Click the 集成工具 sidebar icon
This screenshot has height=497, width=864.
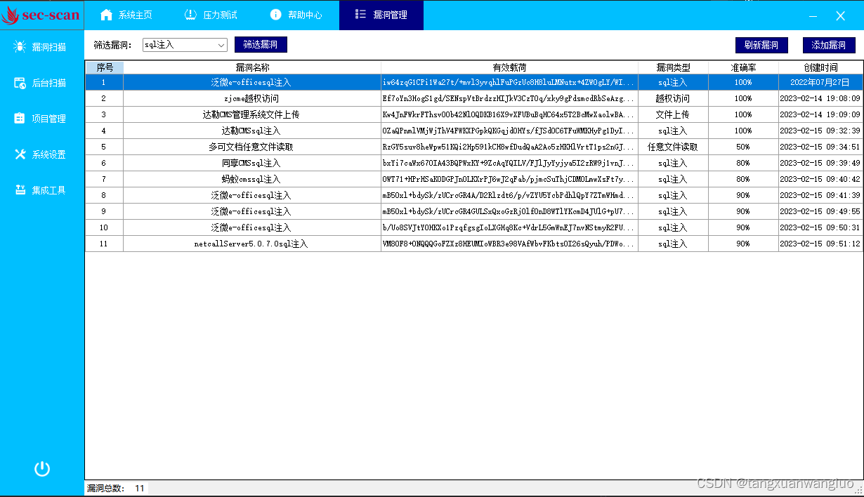pyautogui.click(x=20, y=190)
